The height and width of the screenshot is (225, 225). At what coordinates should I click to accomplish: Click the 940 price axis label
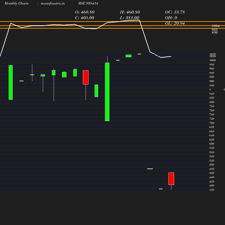click(211, 73)
